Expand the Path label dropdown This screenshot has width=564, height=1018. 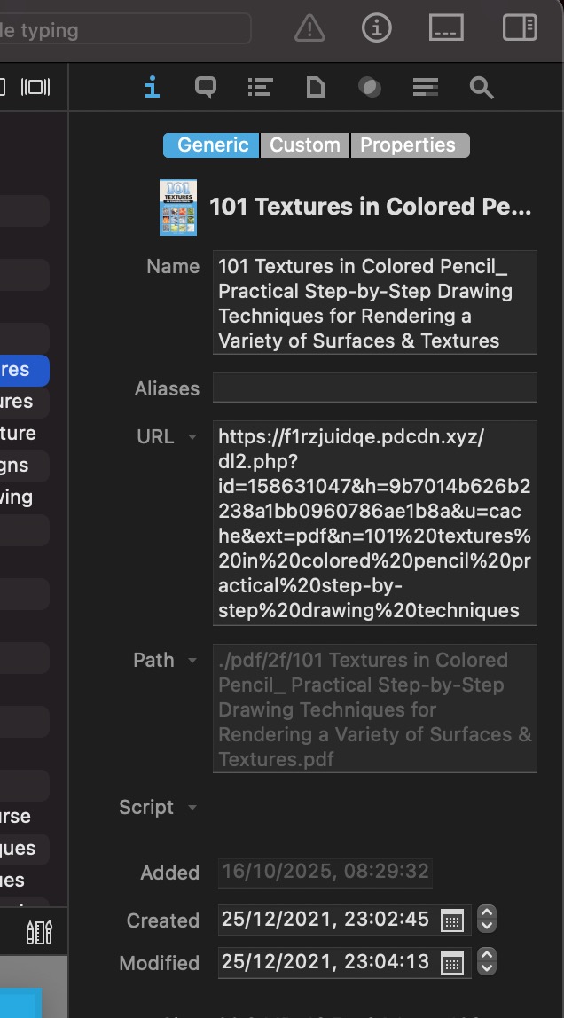(192, 661)
